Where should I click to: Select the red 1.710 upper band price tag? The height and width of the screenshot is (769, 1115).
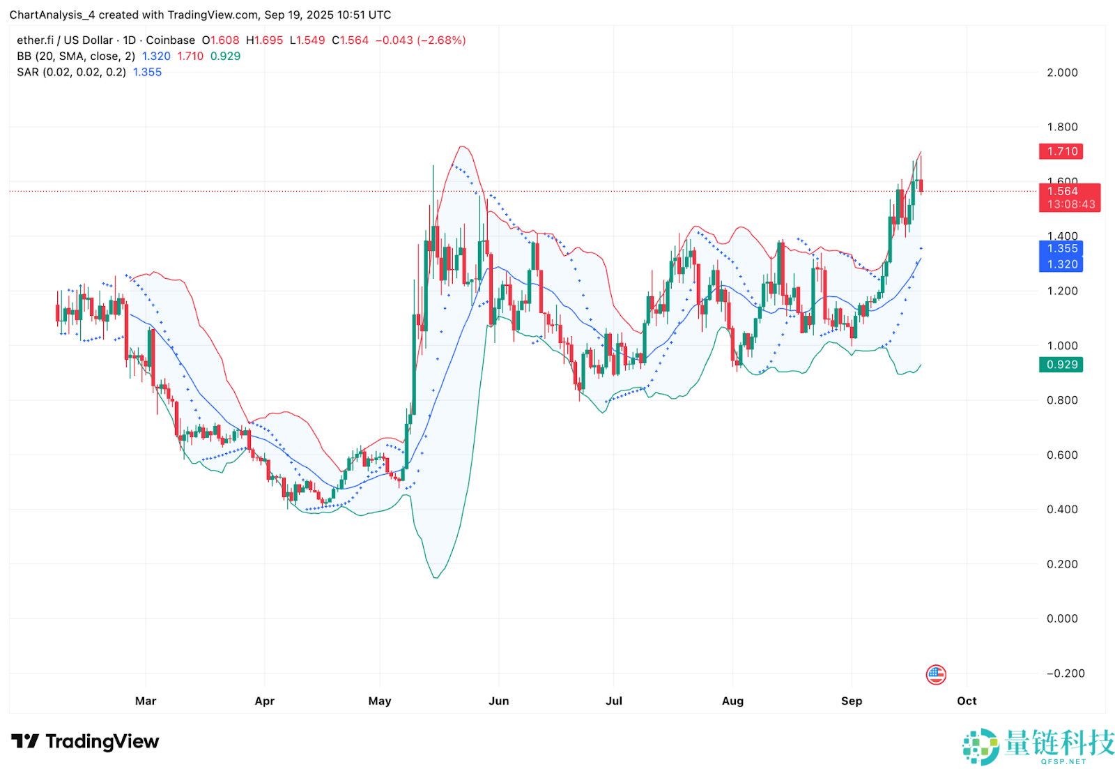(1061, 151)
